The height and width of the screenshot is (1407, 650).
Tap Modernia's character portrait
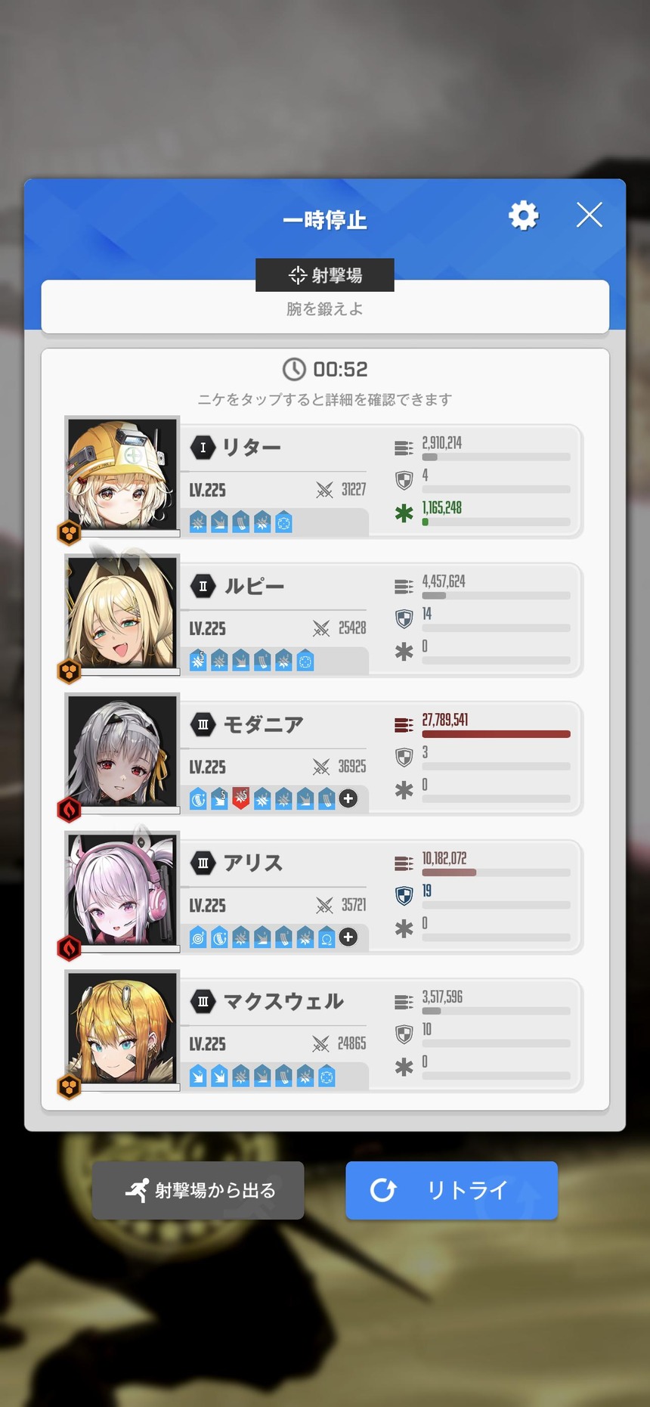122,751
